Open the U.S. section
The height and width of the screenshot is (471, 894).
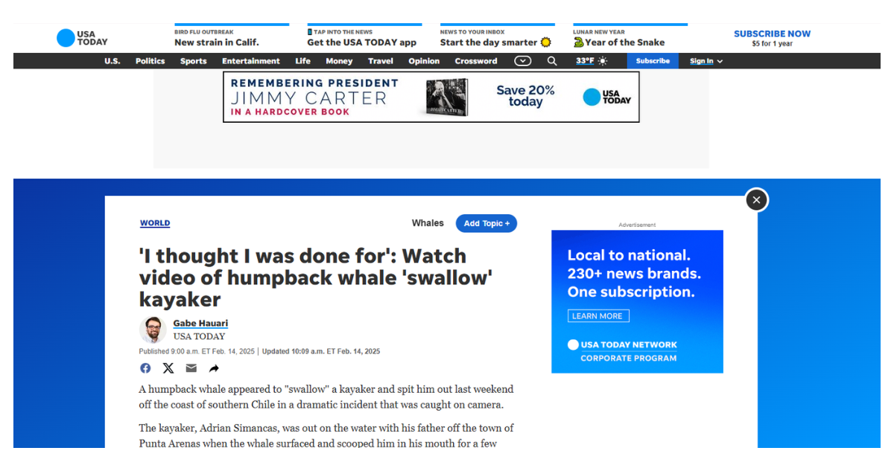pos(112,61)
